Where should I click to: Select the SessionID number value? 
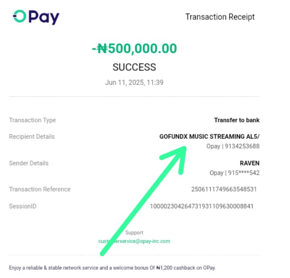(202, 206)
